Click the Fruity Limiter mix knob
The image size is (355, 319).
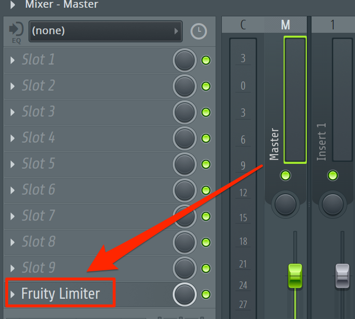(x=185, y=294)
